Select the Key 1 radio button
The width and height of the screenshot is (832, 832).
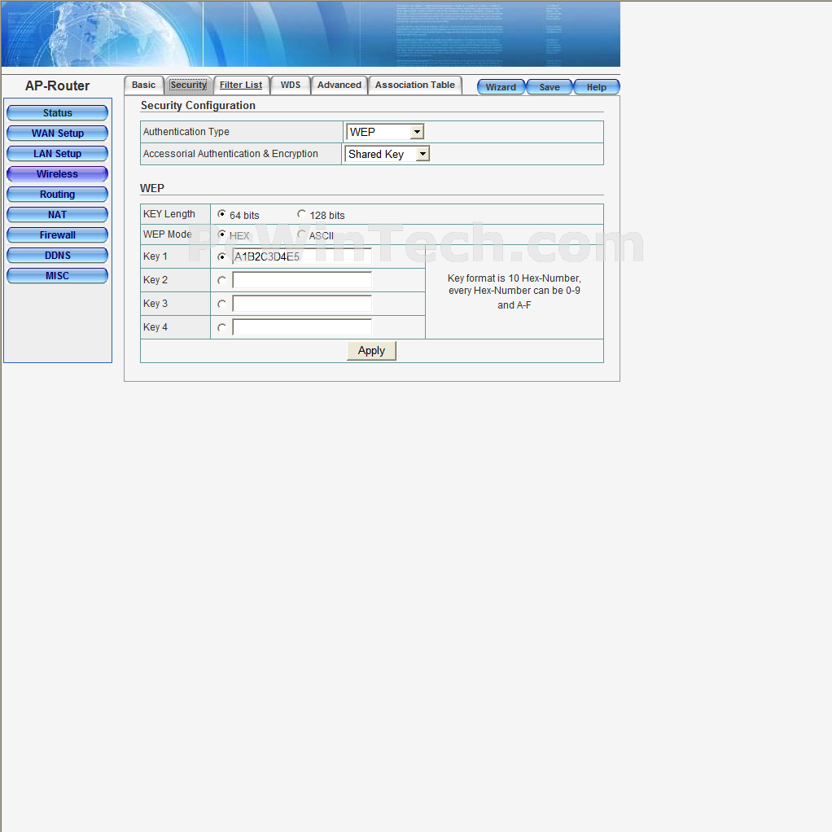pos(221,256)
